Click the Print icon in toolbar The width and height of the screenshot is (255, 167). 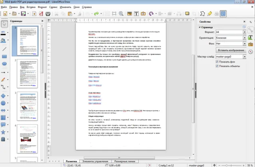click(x=48, y=14)
